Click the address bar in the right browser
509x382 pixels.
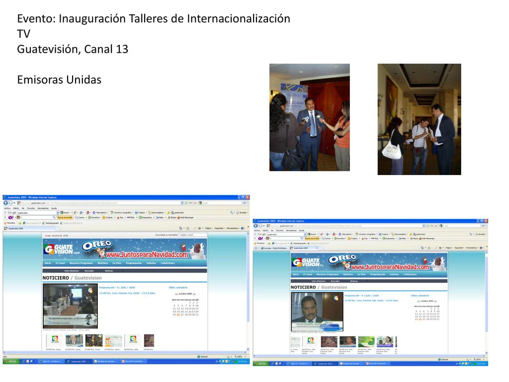tap(345, 226)
